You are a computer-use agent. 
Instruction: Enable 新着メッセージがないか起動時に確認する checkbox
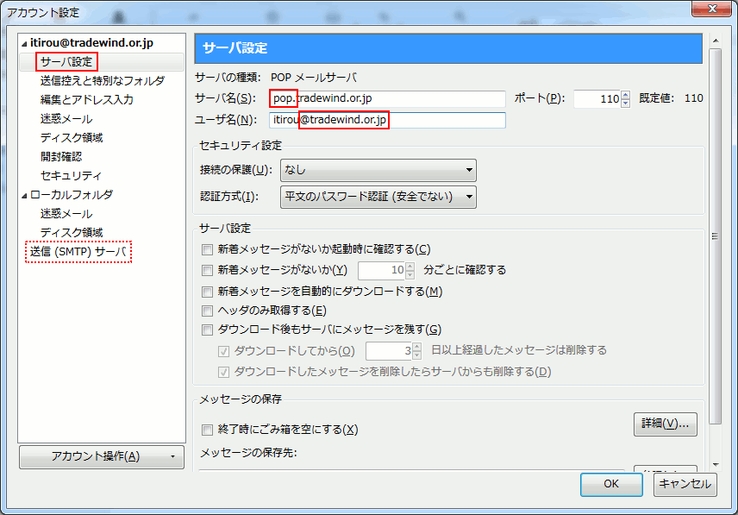[x=207, y=249]
